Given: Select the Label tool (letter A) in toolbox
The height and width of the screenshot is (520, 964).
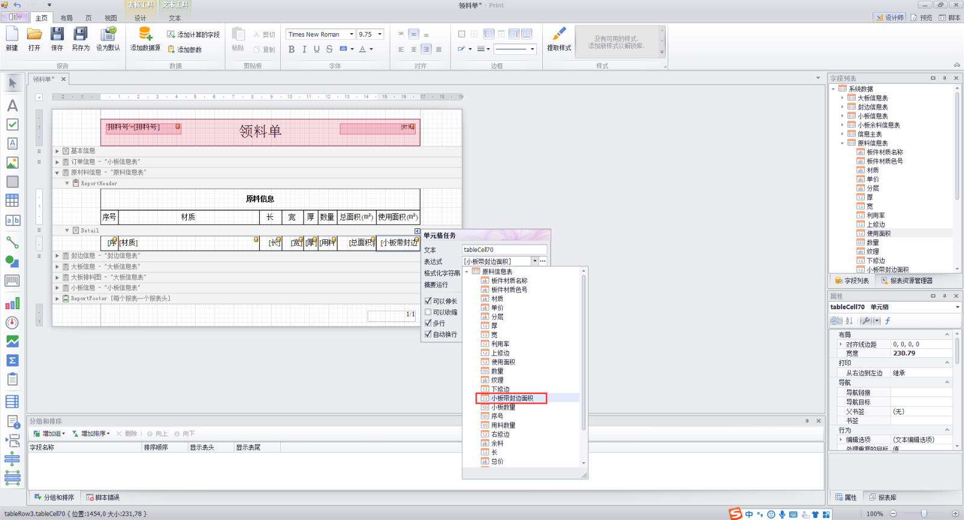Looking at the screenshot, I should tap(12, 106).
